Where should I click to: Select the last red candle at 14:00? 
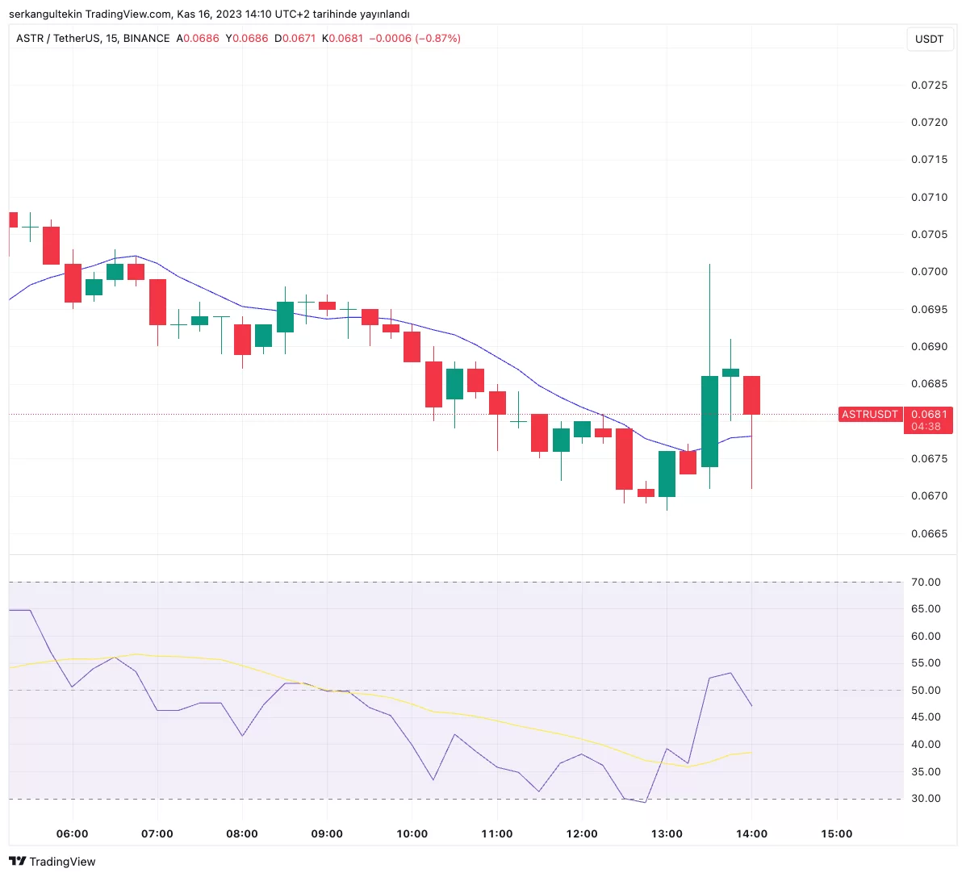(751, 395)
